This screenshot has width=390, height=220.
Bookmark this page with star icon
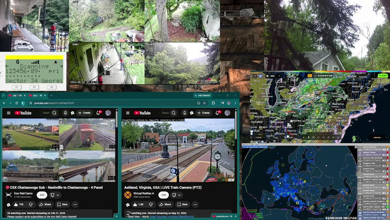[204, 103]
